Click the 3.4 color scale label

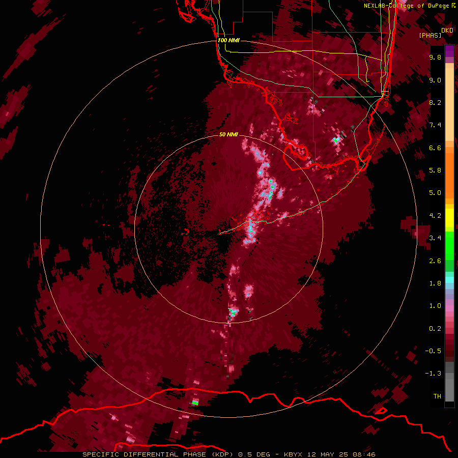point(435,238)
